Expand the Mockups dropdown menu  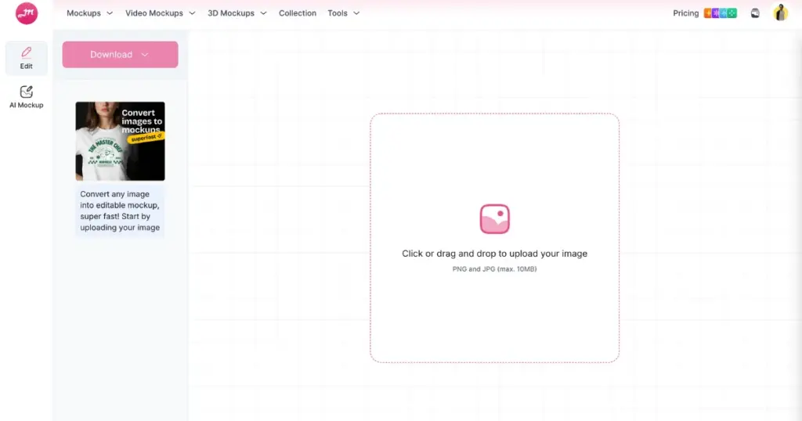[x=89, y=13]
